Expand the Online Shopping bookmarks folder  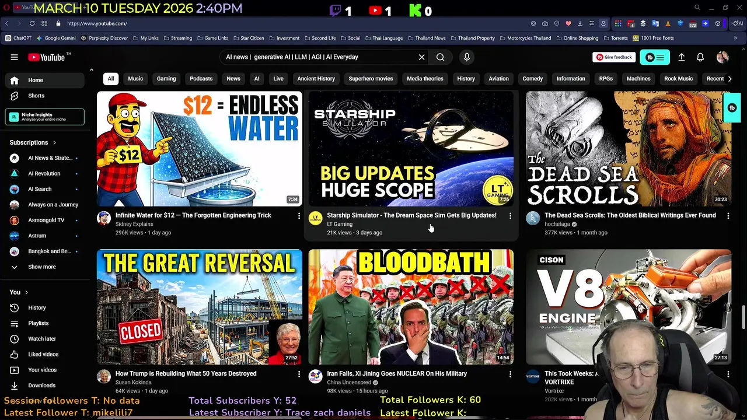click(x=577, y=38)
